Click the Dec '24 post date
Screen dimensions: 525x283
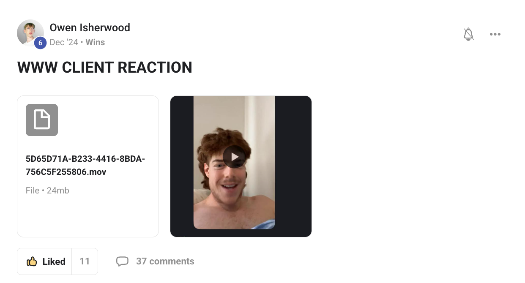64,42
